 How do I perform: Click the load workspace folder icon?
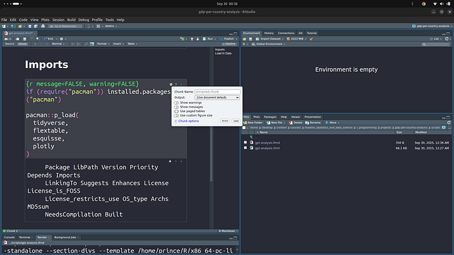tap(245, 39)
